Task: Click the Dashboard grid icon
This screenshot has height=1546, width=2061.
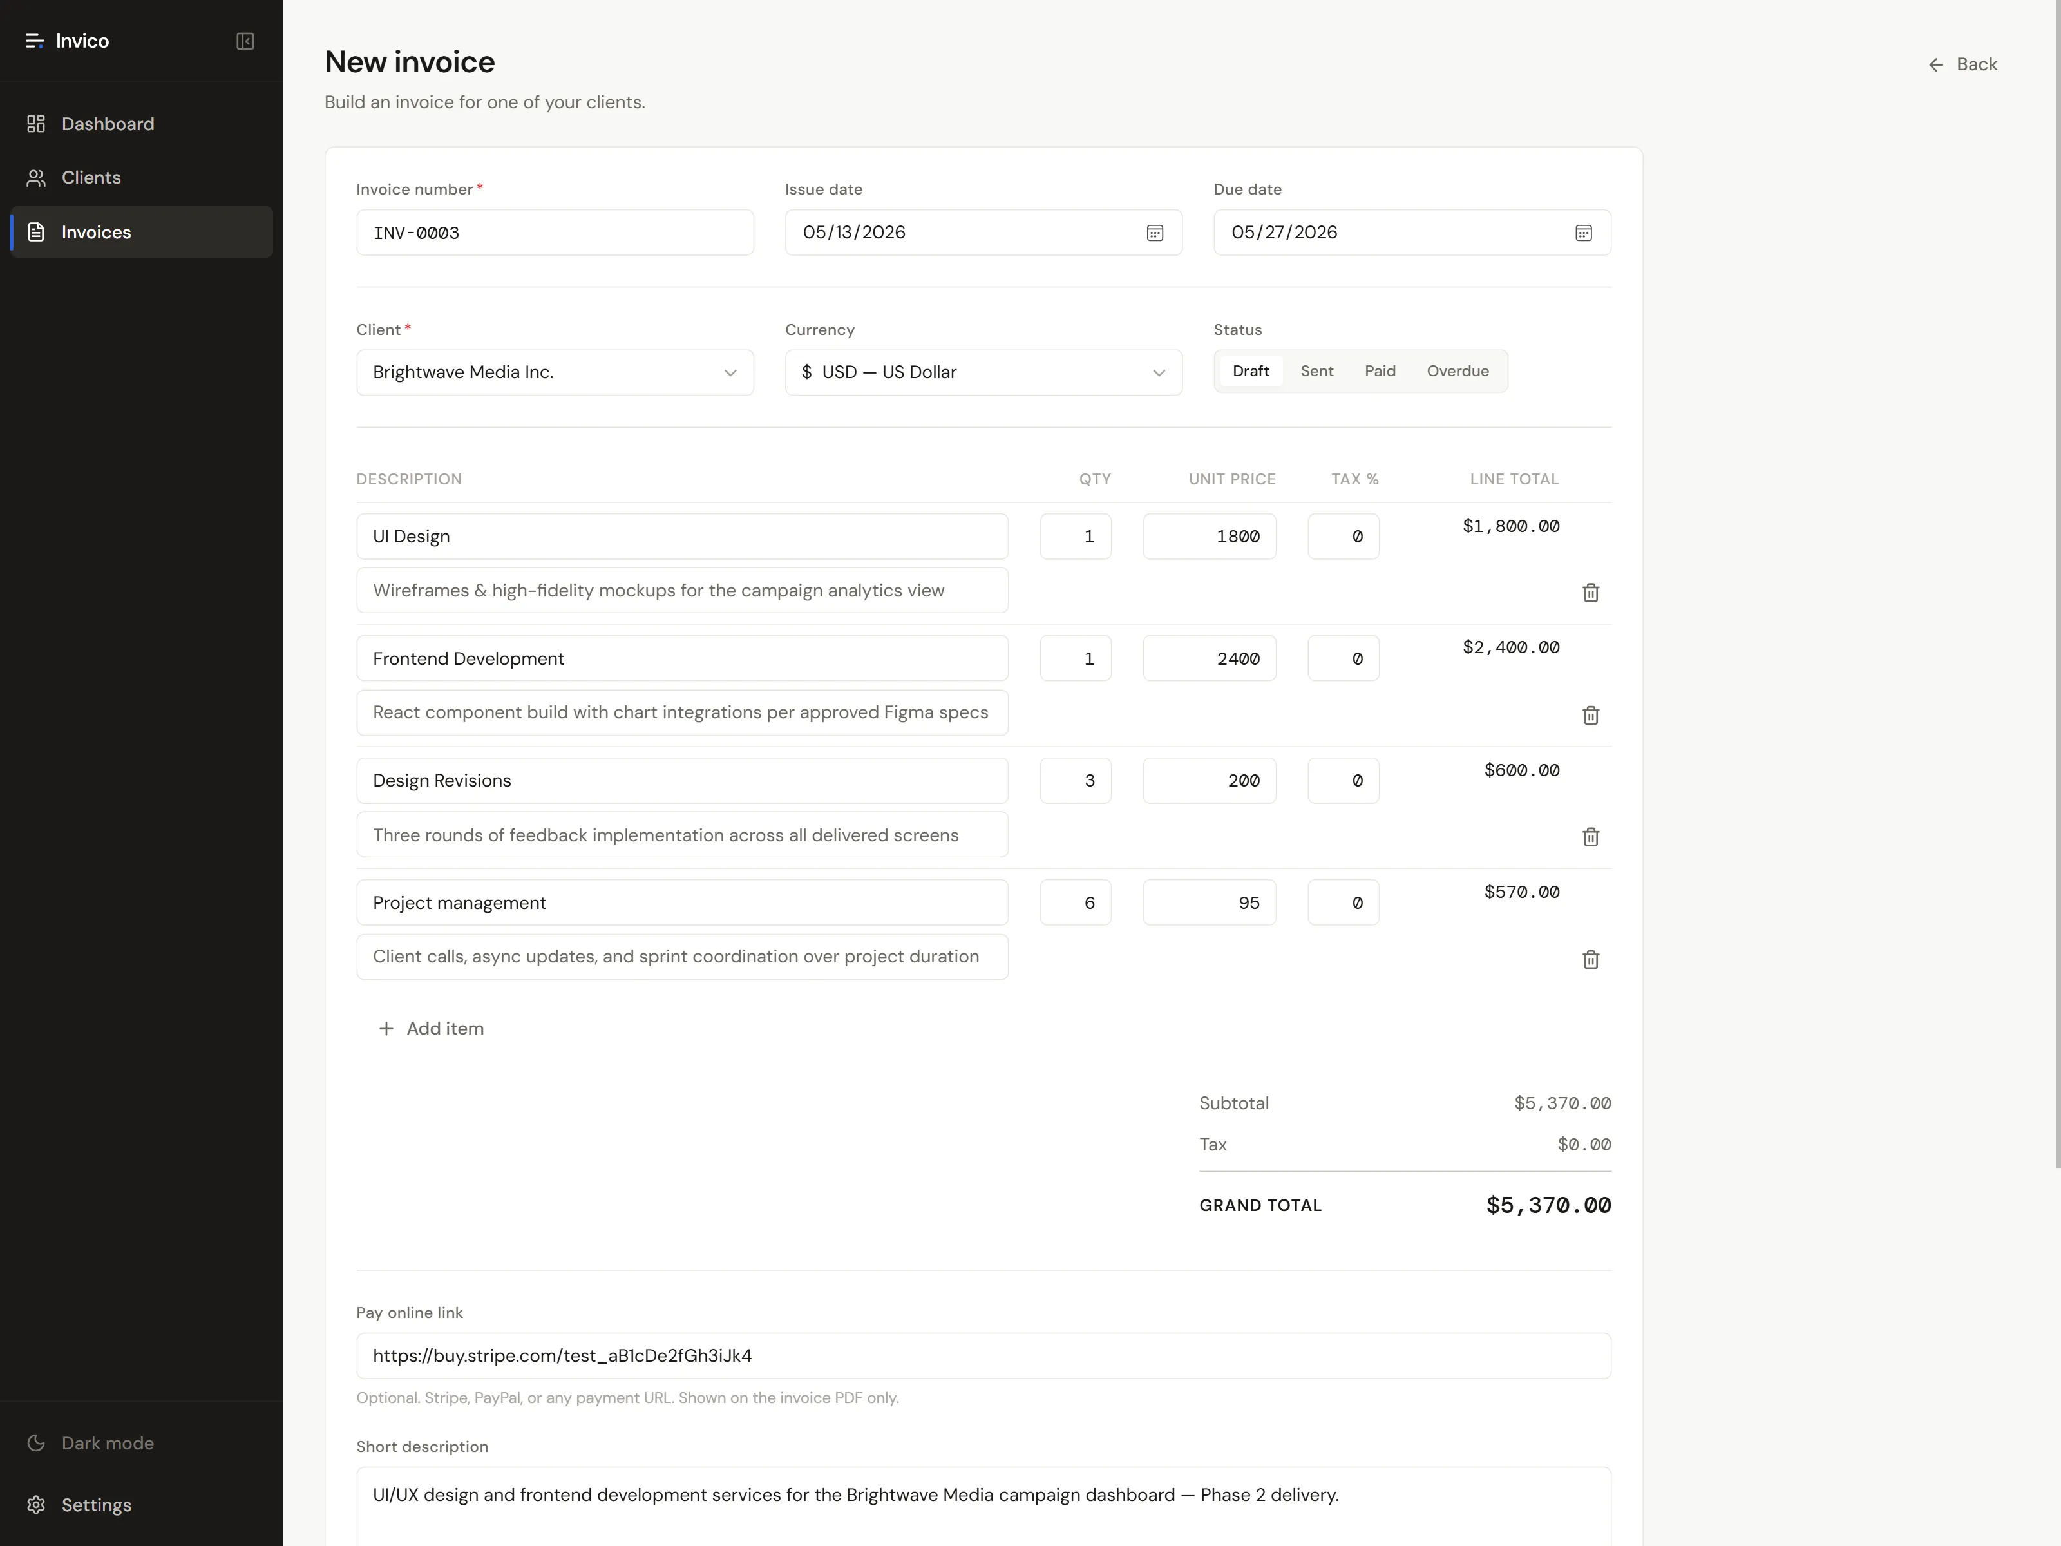Action: tap(35, 124)
